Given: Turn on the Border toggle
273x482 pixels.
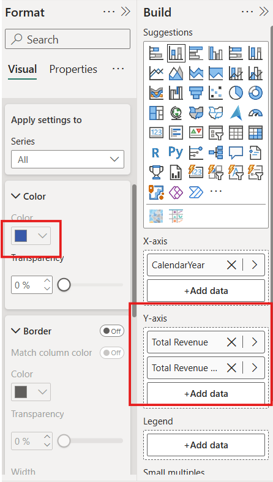Looking at the screenshot, I should pyautogui.click(x=112, y=331).
